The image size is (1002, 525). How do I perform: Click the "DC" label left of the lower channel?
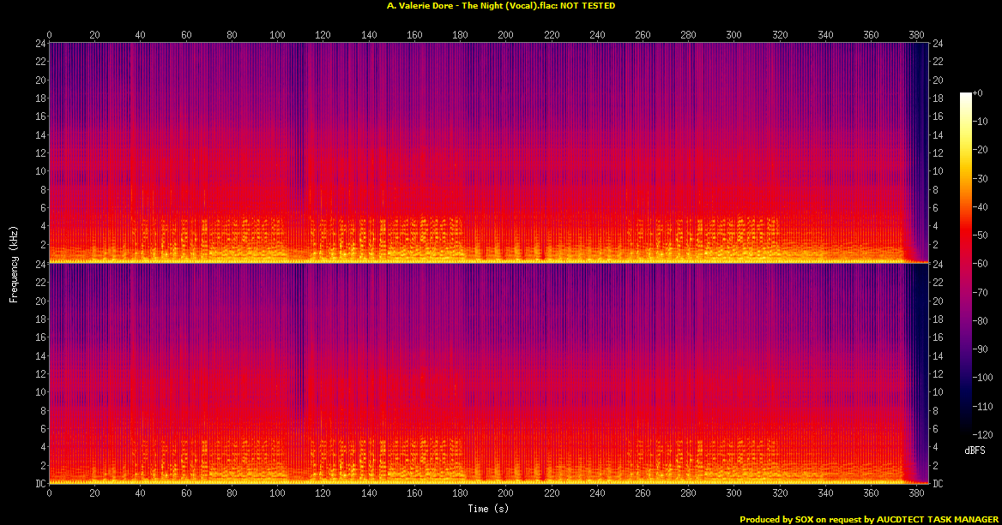pos(39,484)
